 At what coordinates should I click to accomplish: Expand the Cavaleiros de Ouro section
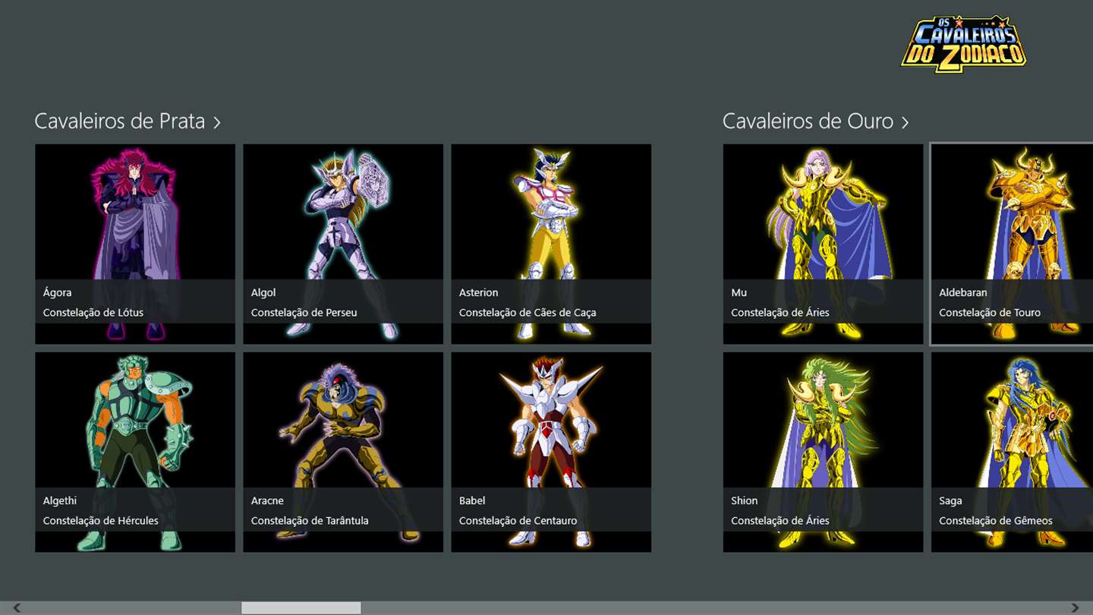815,121
